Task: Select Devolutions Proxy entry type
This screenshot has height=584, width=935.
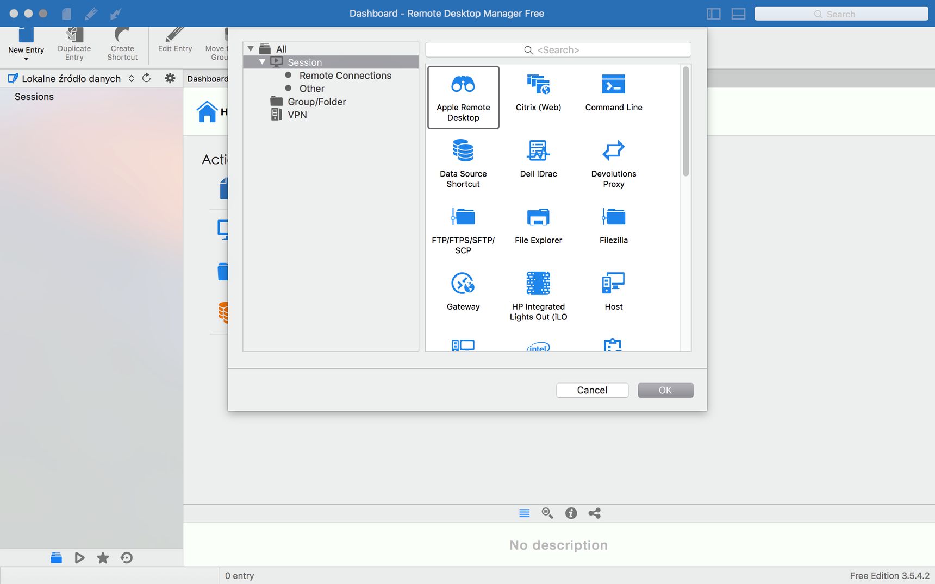Action: tap(614, 164)
